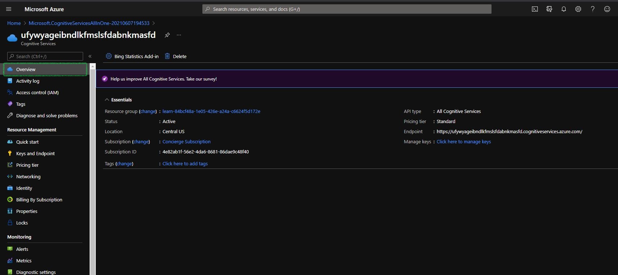This screenshot has height=275, width=618.
Task: Select the endpoint URL text
Action: pyautogui.click(x=510, y=131)
